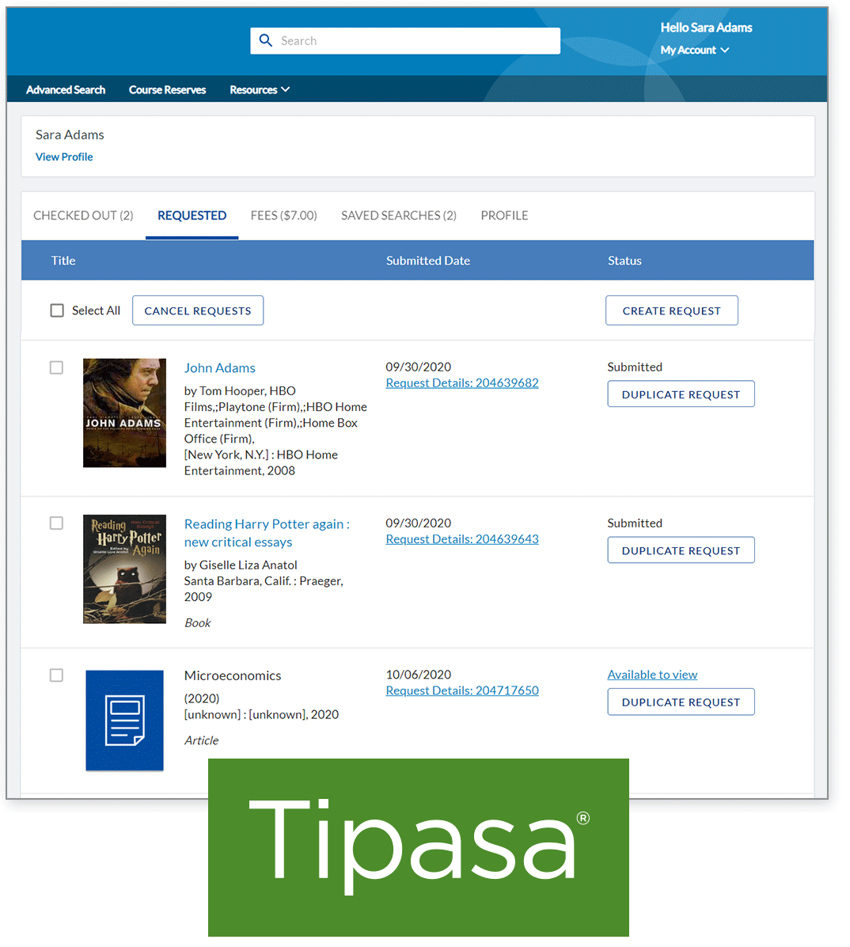Click the Available to view link

tap(652, 675)
